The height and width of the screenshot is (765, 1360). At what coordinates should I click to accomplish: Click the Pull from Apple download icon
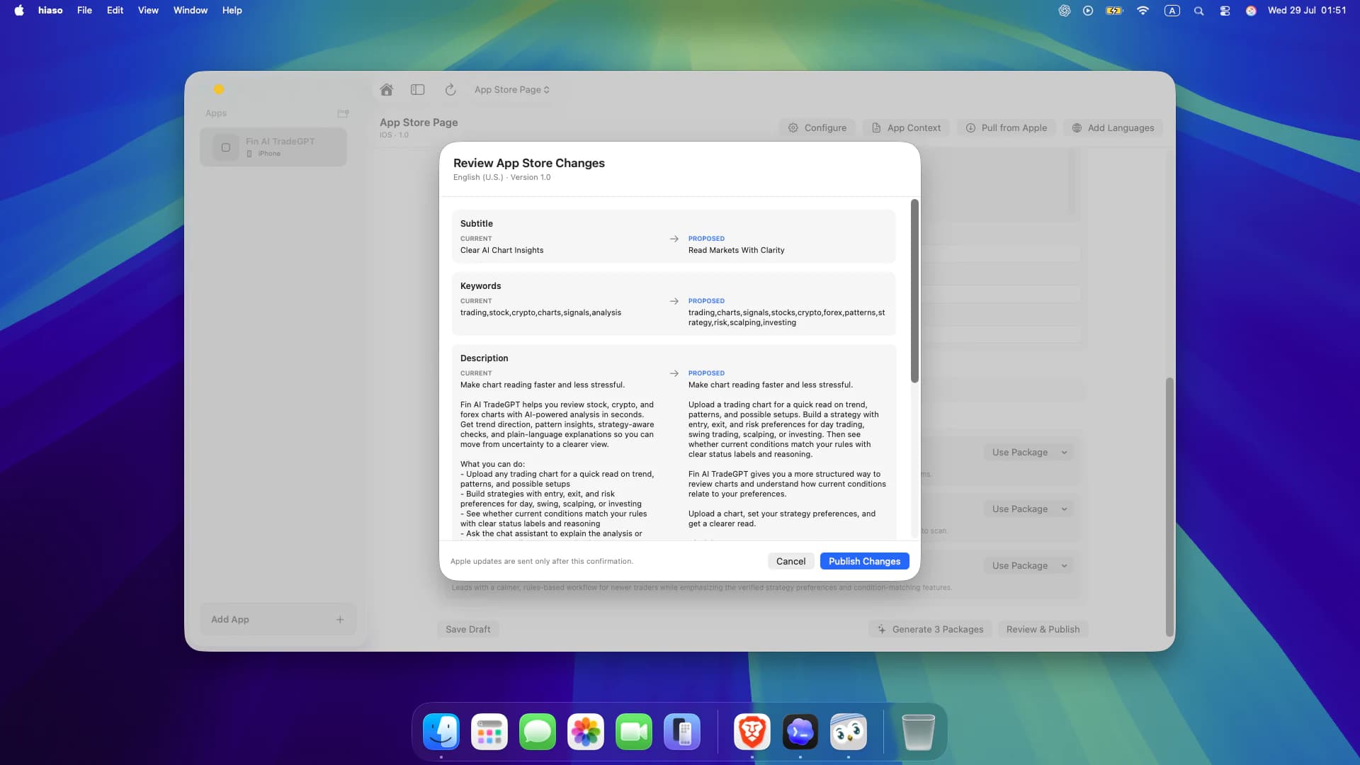pyautogui.click(x=970, y=127)
